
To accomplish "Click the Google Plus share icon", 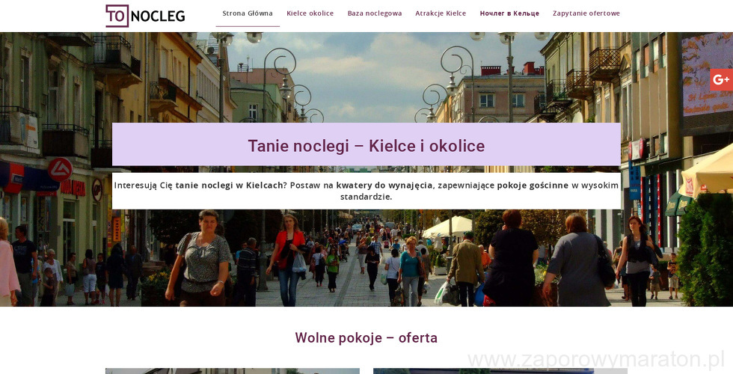I will tap(721, 79).
